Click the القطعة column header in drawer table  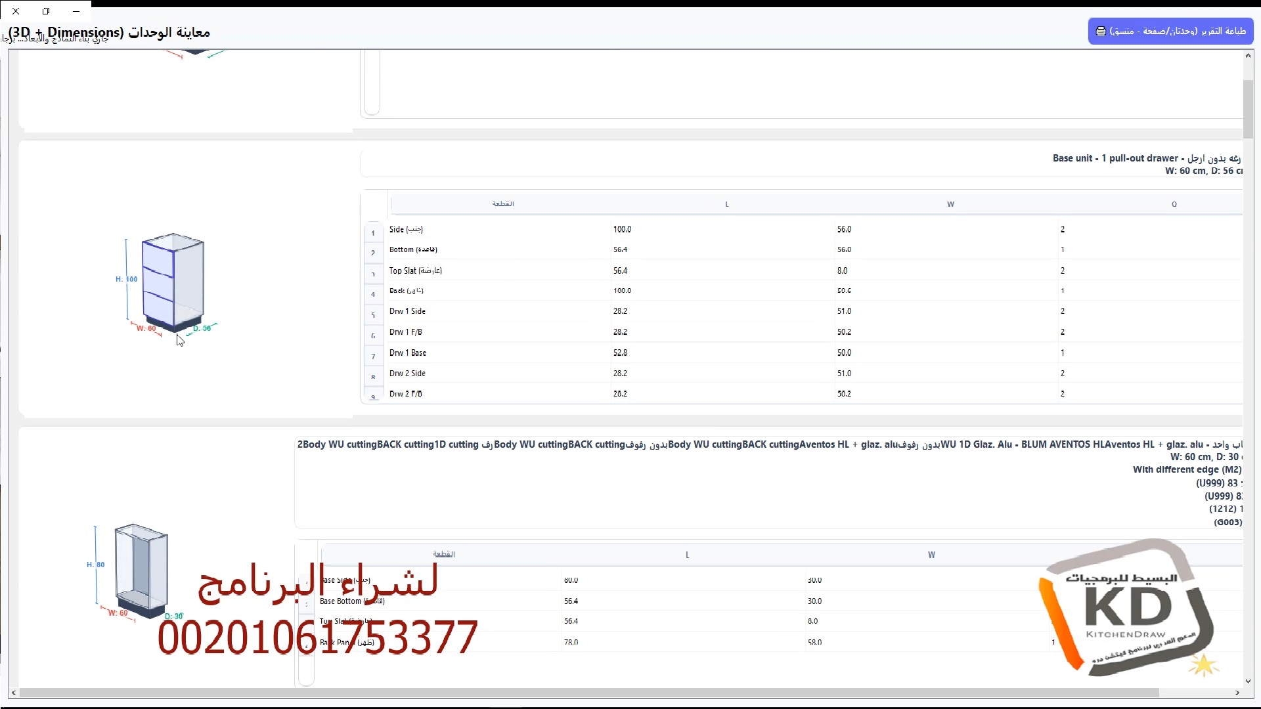tap(502, 204)
